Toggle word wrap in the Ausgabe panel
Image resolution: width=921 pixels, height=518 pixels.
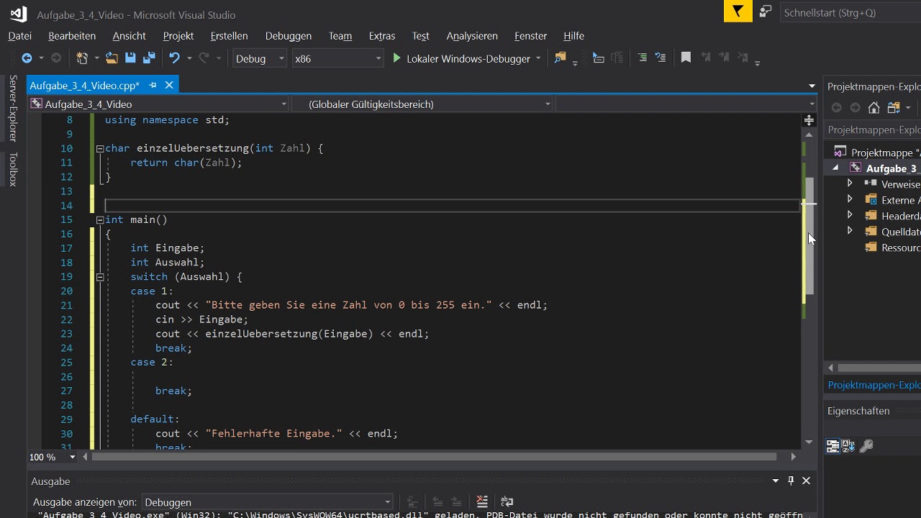tap(507, 501)
